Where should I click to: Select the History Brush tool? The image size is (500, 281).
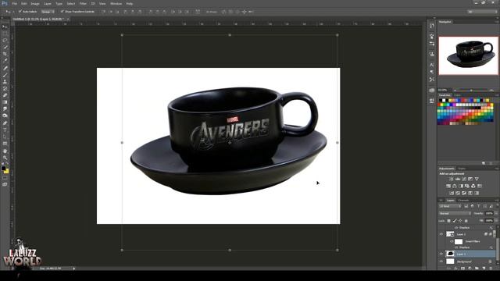point(5,88)
